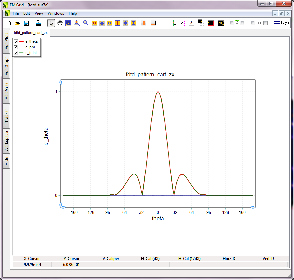Expand the Edit Axes side panel
Image resolution: width=294 pixels, height=280 pixels.
pyautogui.click(x=6, y=91)
